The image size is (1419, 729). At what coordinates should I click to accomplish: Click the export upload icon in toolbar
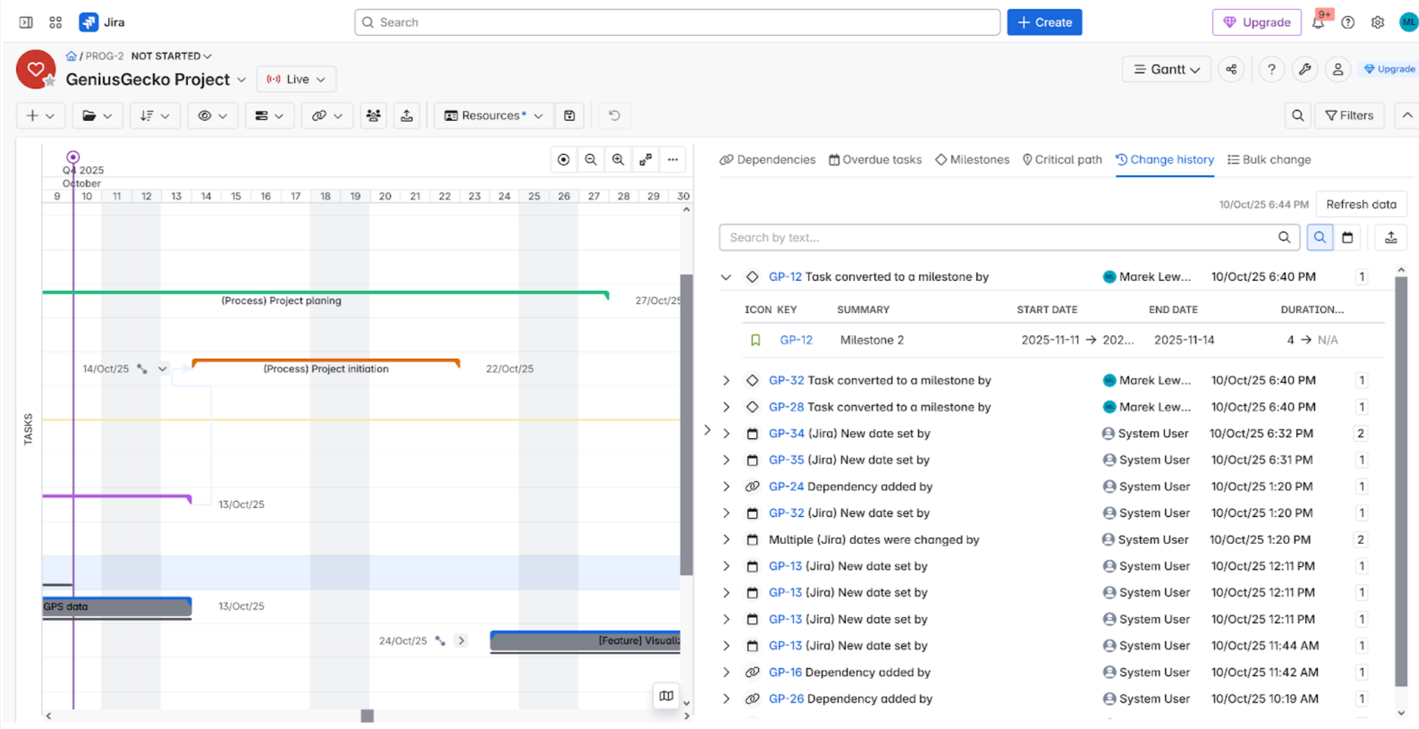[x=407, y=116]
